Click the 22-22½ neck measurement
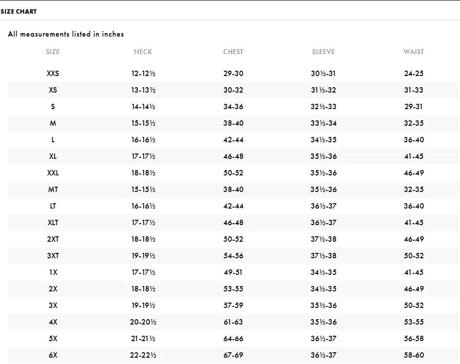Screen dimensions: 460x364 (x=143, y=355)
